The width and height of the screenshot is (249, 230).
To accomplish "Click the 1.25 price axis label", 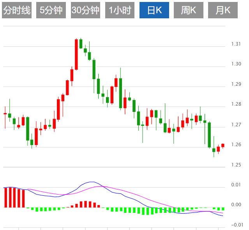I will pos(236,165).
